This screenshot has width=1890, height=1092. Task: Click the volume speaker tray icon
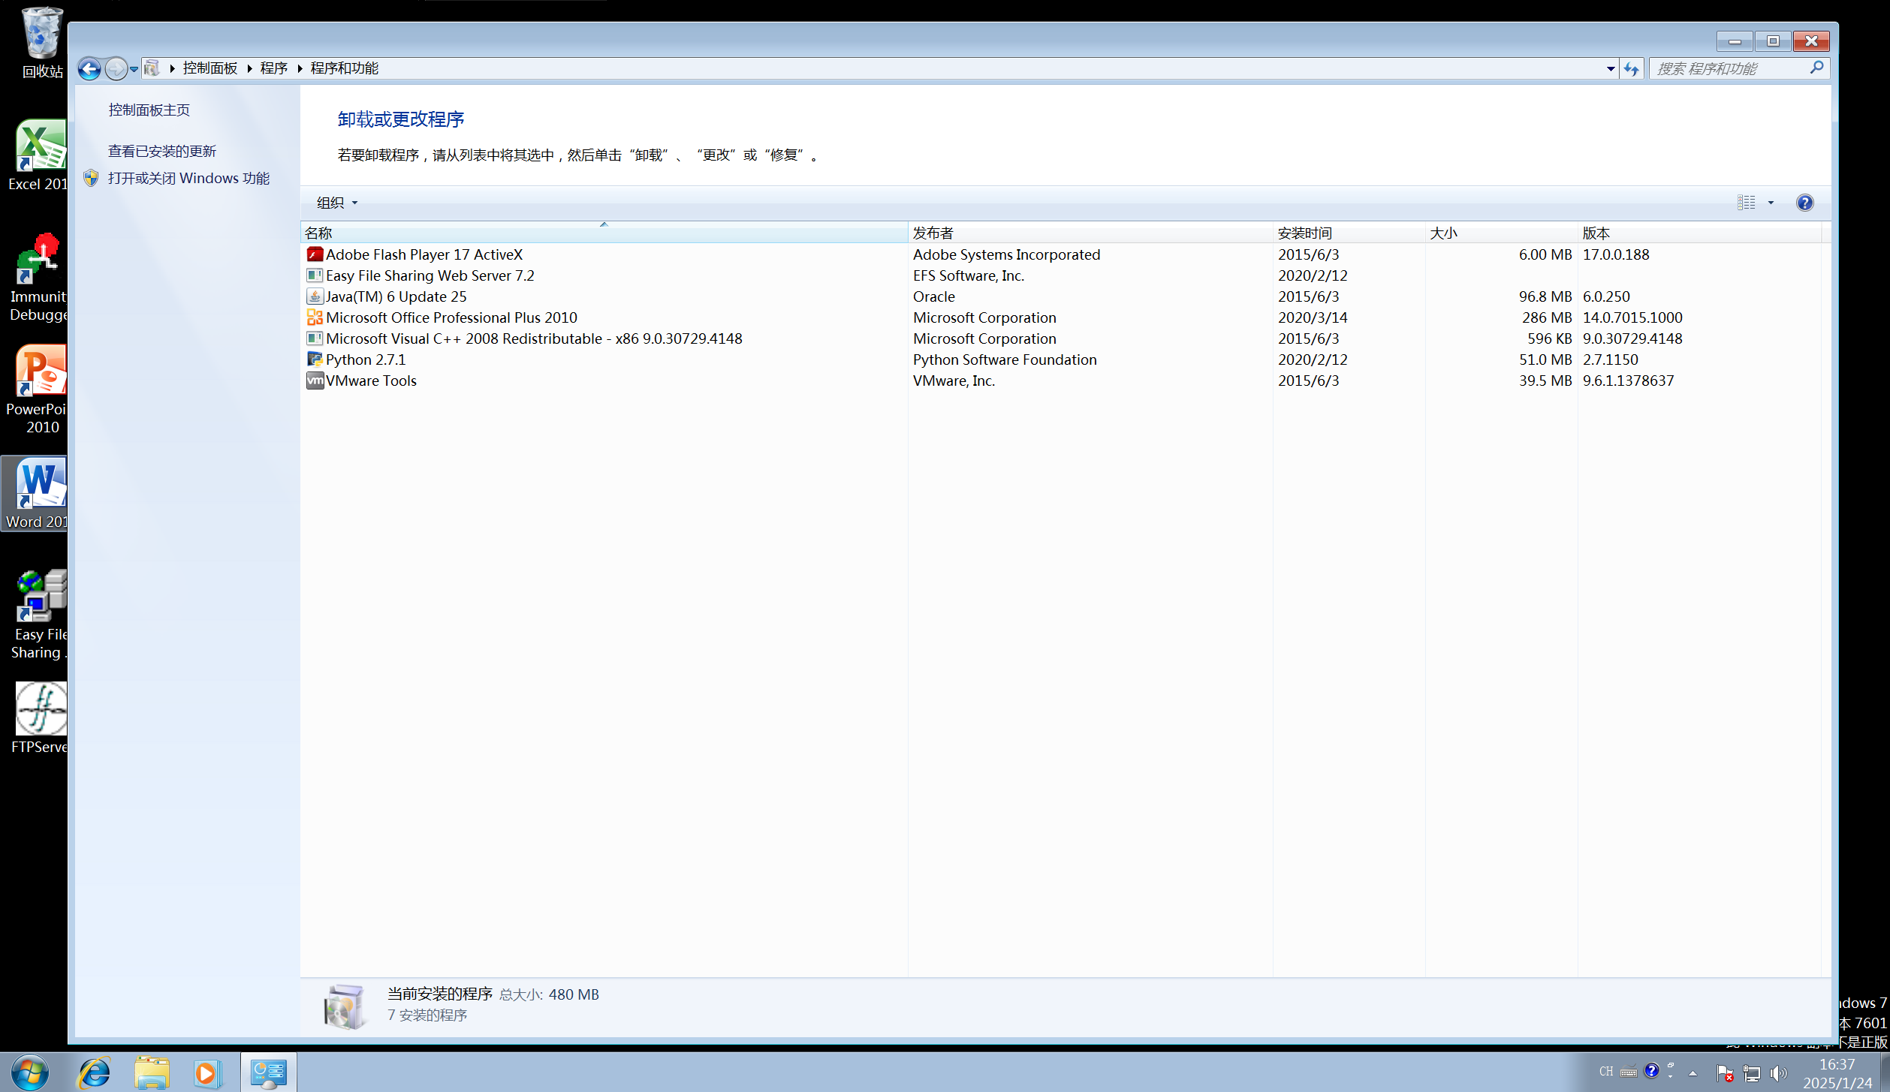tap(1777, 1073)
